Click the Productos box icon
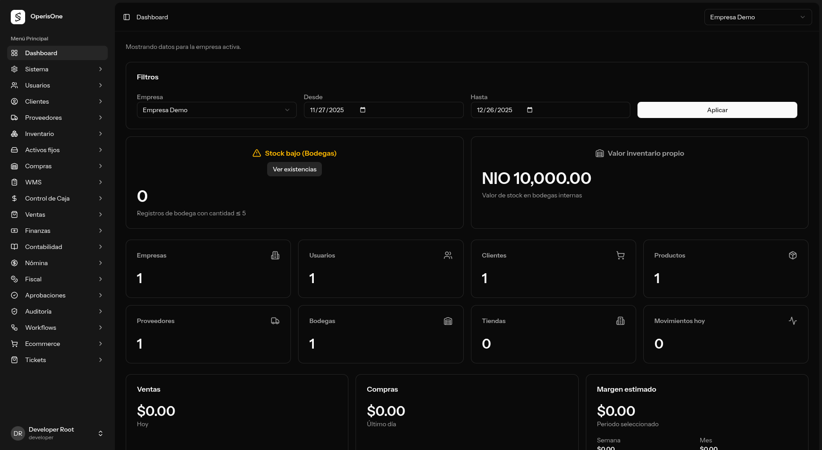Viewport: 822px width, 450px height. point(792,255)
